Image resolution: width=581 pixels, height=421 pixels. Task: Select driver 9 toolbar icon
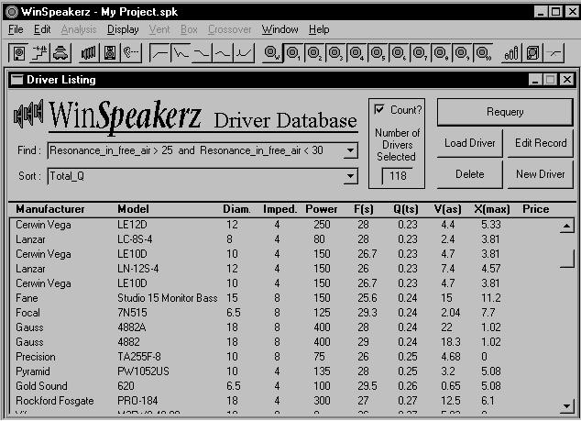[x=462, y=53]
